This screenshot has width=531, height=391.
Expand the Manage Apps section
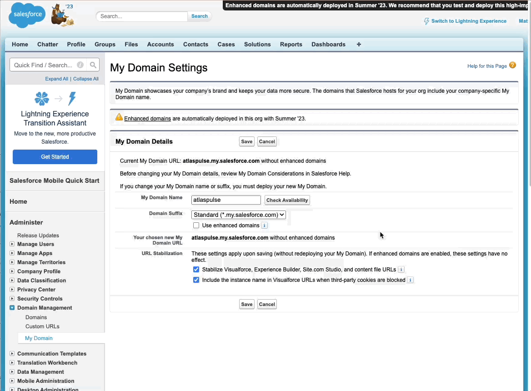point(12,253)
